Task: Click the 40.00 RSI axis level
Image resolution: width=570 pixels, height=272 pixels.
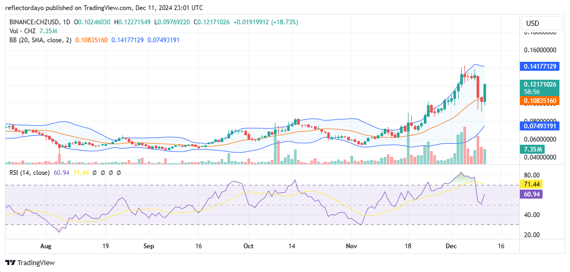Action: point(532,215)
